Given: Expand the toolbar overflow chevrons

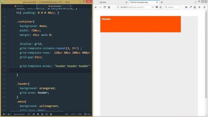Looking at the screenshot, I should pyautogui.click(x=199, y=7).
